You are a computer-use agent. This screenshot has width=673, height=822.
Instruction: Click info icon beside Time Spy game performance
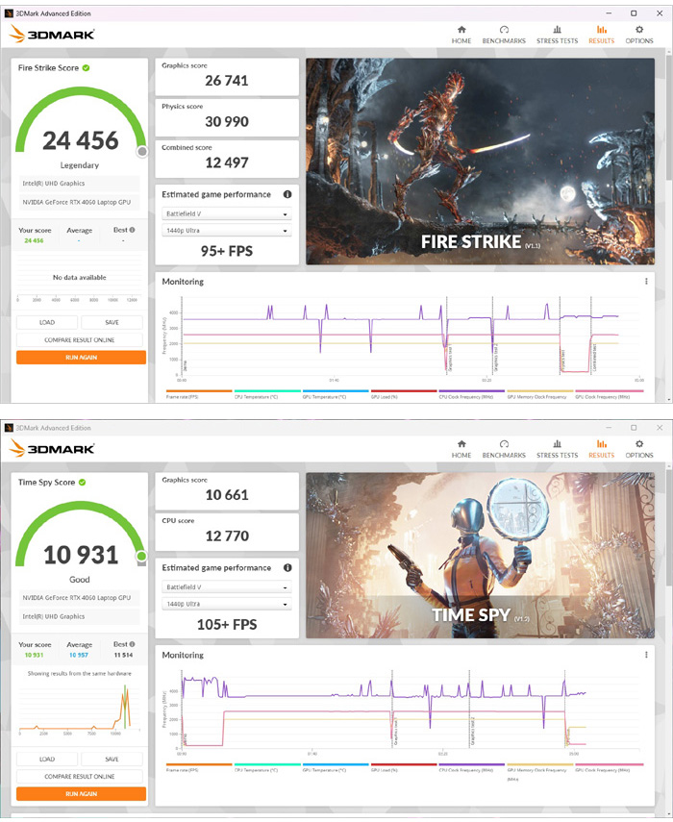(x=287, y=568)
